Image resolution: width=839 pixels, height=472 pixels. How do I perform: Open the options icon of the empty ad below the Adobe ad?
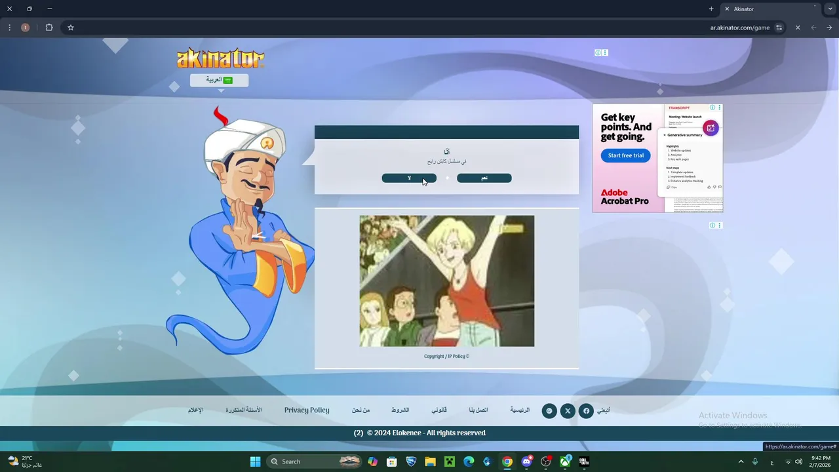tap(720, 226)
